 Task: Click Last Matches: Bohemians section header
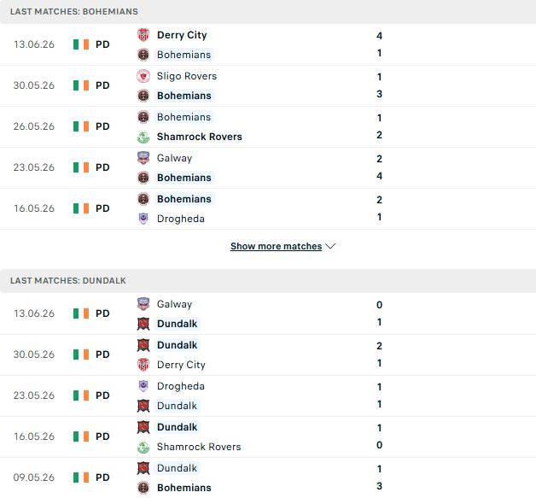pos(268,12)
